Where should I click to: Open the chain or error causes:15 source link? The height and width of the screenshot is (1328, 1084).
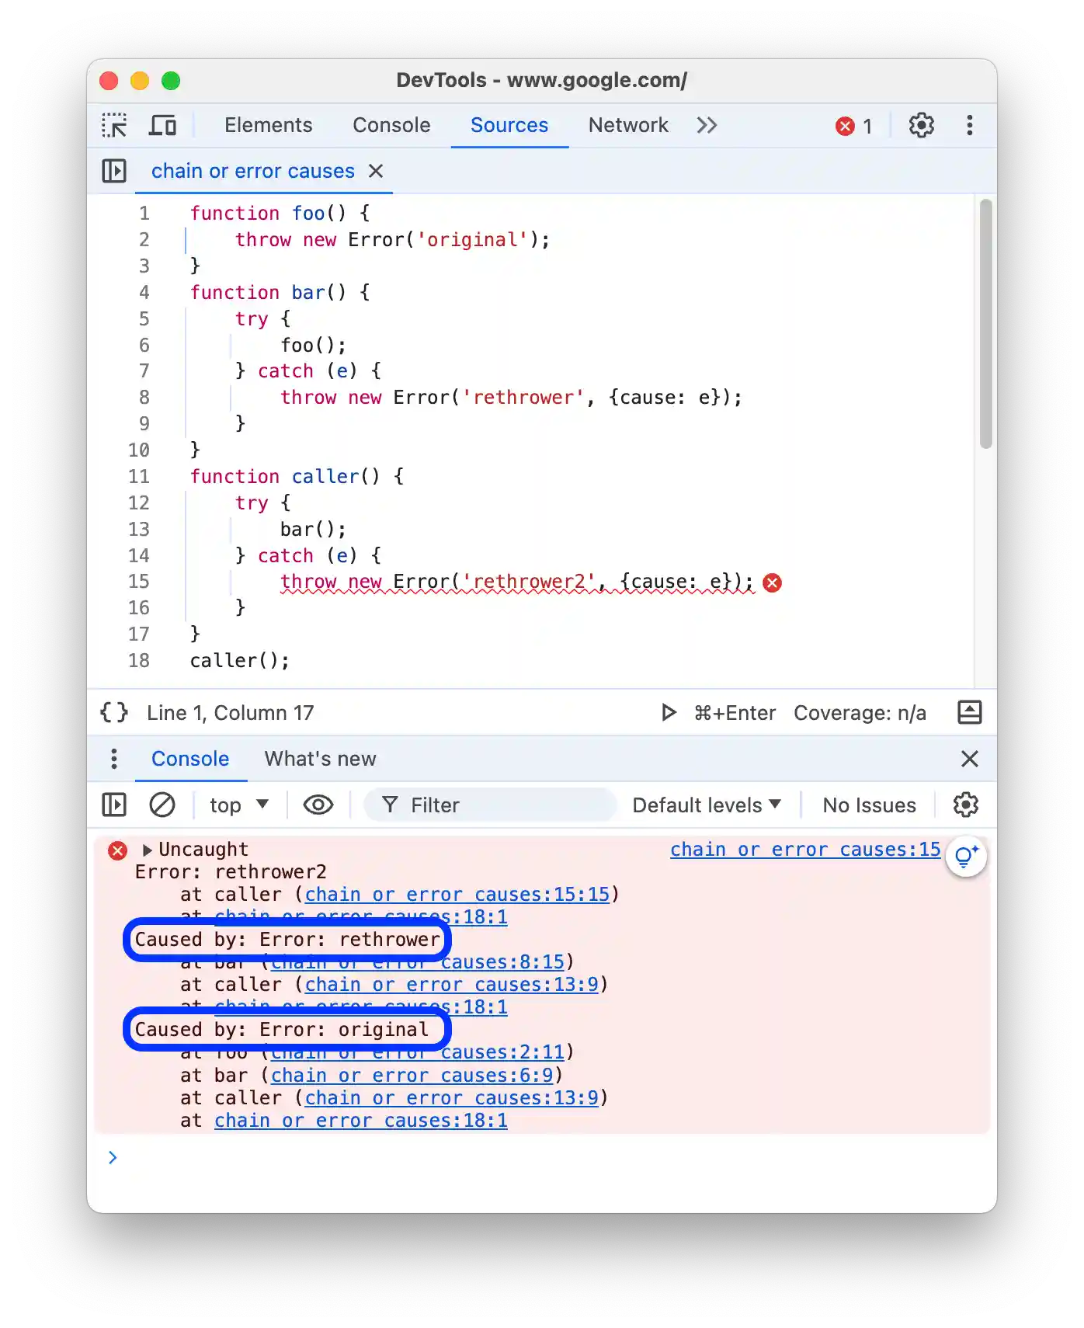[805, 850]
